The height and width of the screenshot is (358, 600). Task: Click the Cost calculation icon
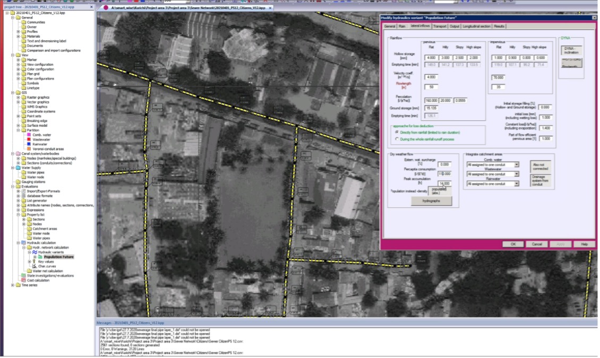point(23,280)
